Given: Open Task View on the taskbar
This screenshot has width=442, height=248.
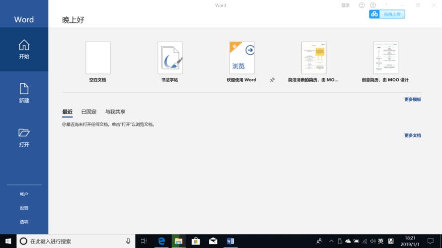Looking at the screenshot, I should click(144, 241).
